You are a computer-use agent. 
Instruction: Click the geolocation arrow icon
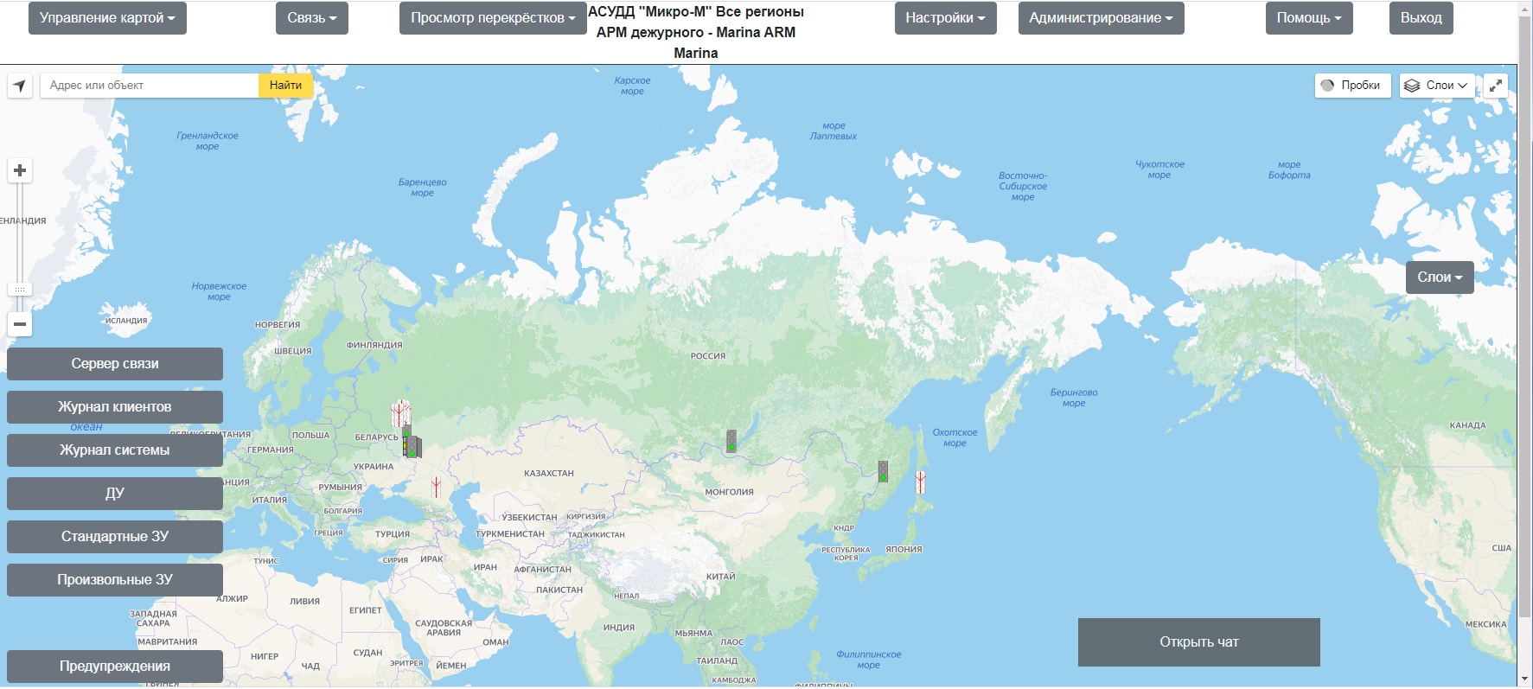pyautogui.click(x=20, y=86)
